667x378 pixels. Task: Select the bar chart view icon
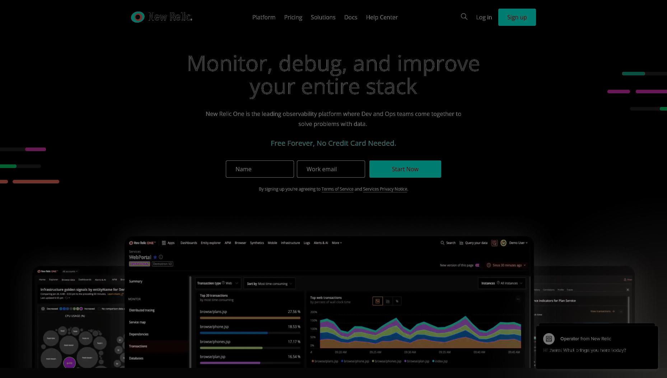click(388, 301)
